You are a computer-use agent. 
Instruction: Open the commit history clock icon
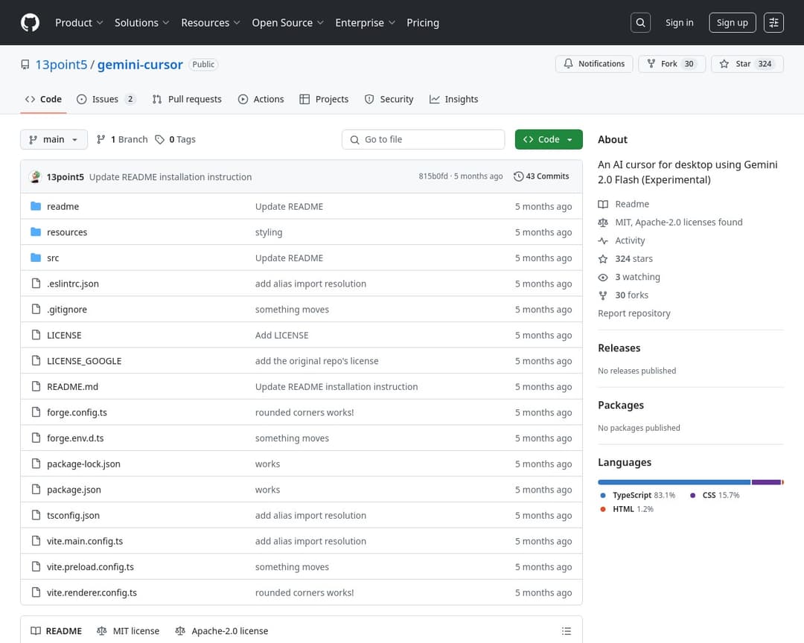point(518,176)
